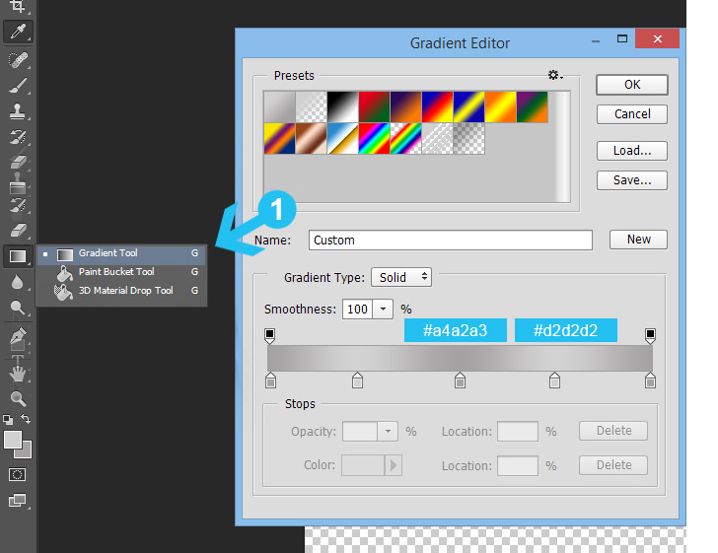Click the rainbow spectrum gradient preset
Image resolution: width=718 pixels, height=553 pixels.
click(373, 138)
